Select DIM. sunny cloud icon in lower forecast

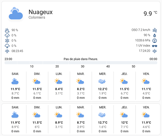pos(37,115)
